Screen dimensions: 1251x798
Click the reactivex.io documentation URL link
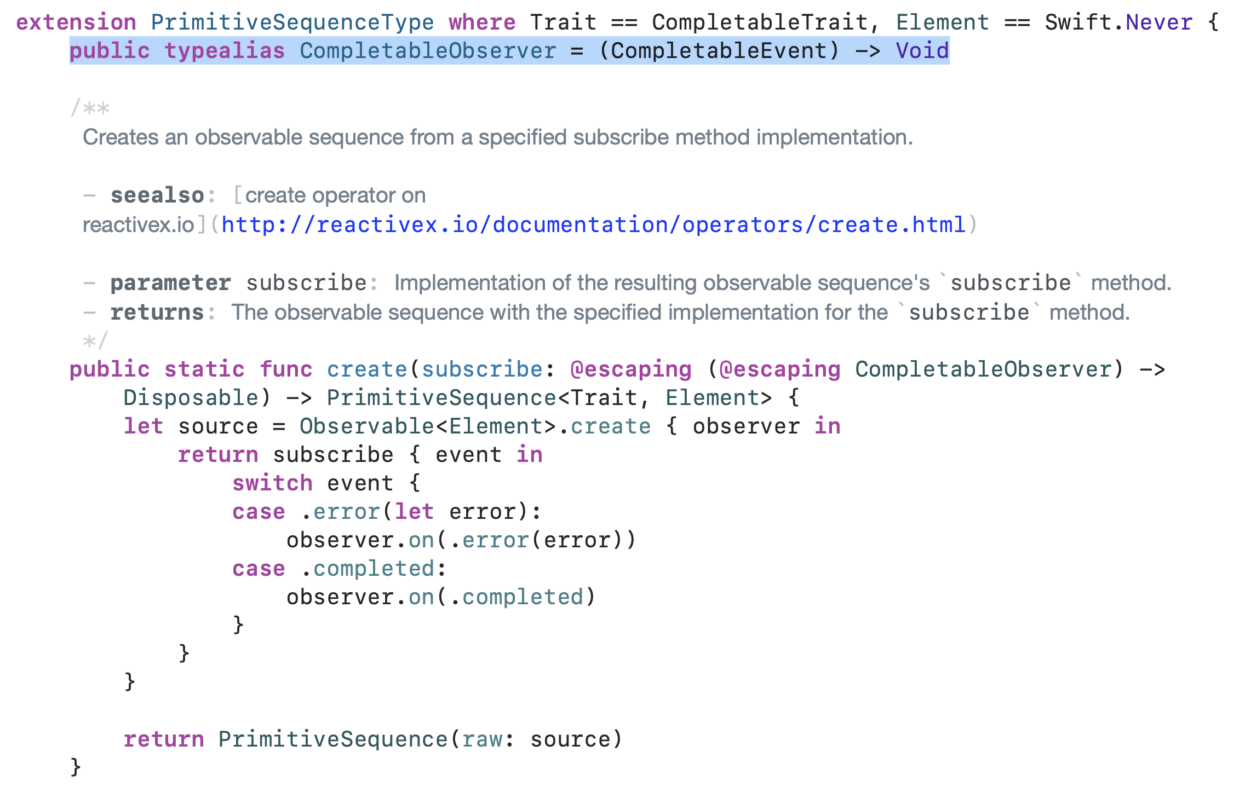click(x=593, y=225)
